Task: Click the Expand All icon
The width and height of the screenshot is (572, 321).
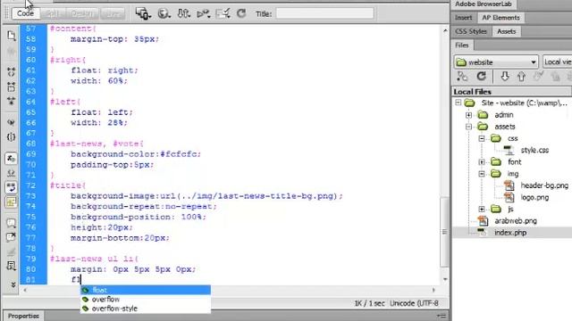Action: pyautogui.click(x=11, y=101)
